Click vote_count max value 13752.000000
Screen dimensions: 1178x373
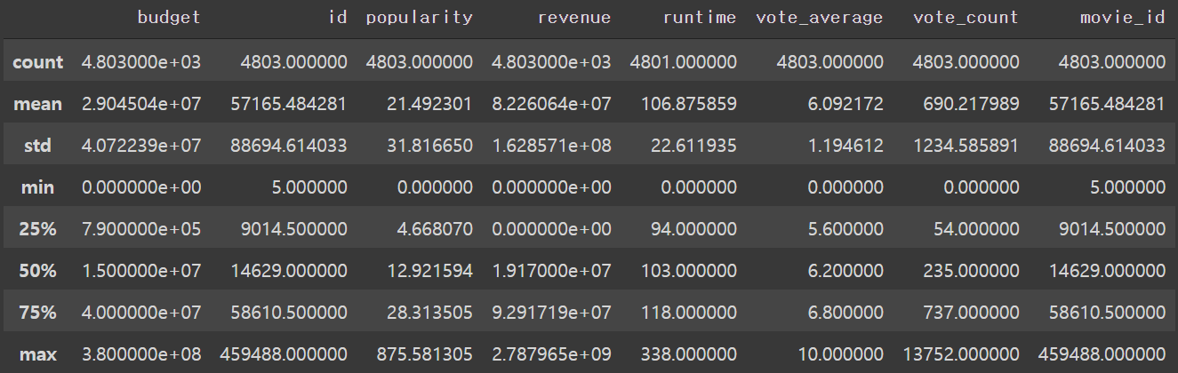tap(960, 354)
